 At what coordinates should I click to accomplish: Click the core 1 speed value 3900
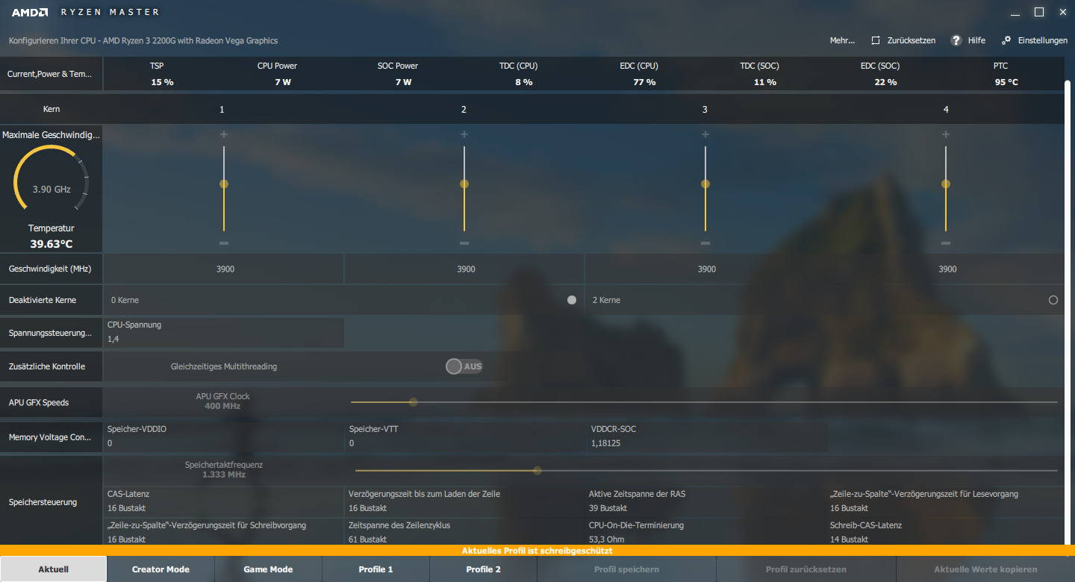[x=225, y=269]
